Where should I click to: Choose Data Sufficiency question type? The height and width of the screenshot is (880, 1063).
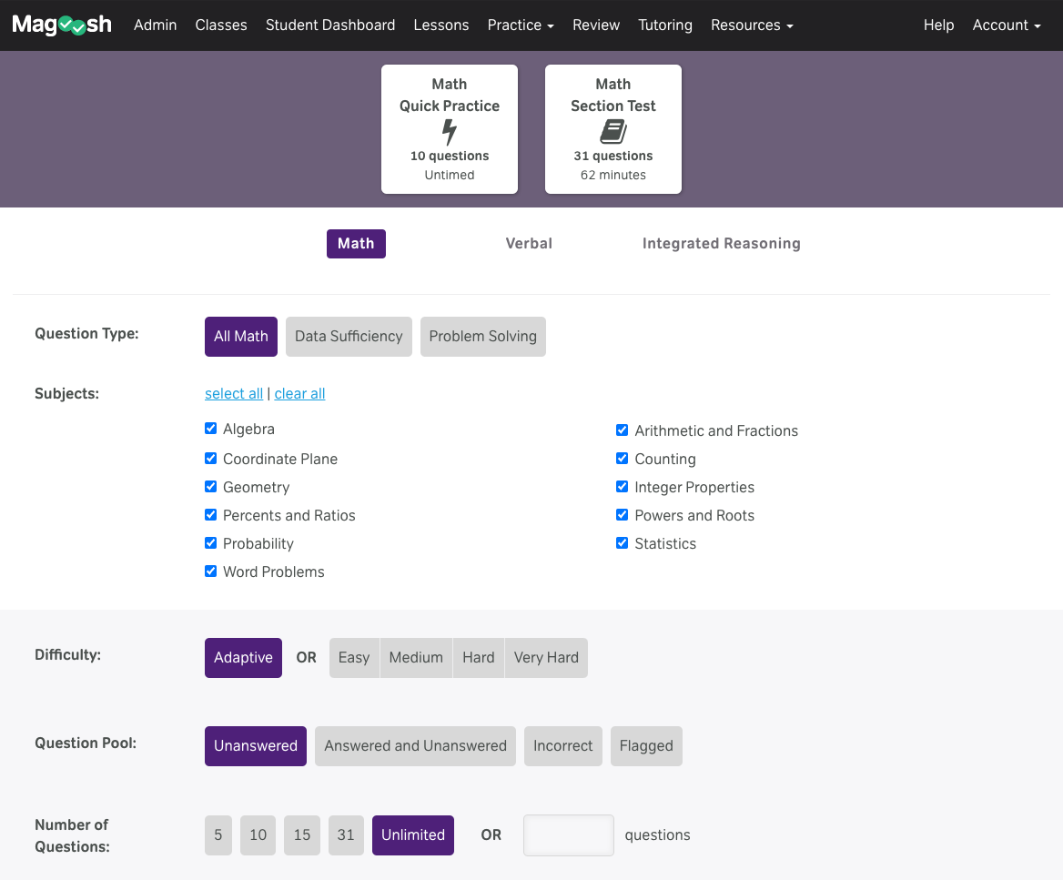349,337
